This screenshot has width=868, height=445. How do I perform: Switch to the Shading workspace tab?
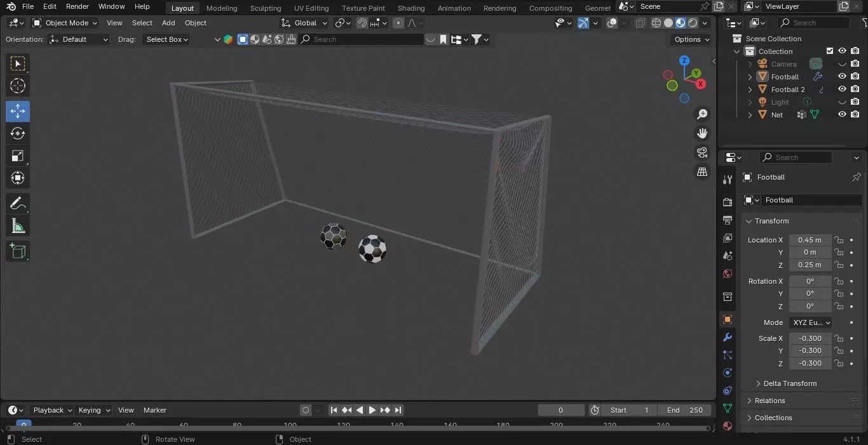tap(411, 8)
